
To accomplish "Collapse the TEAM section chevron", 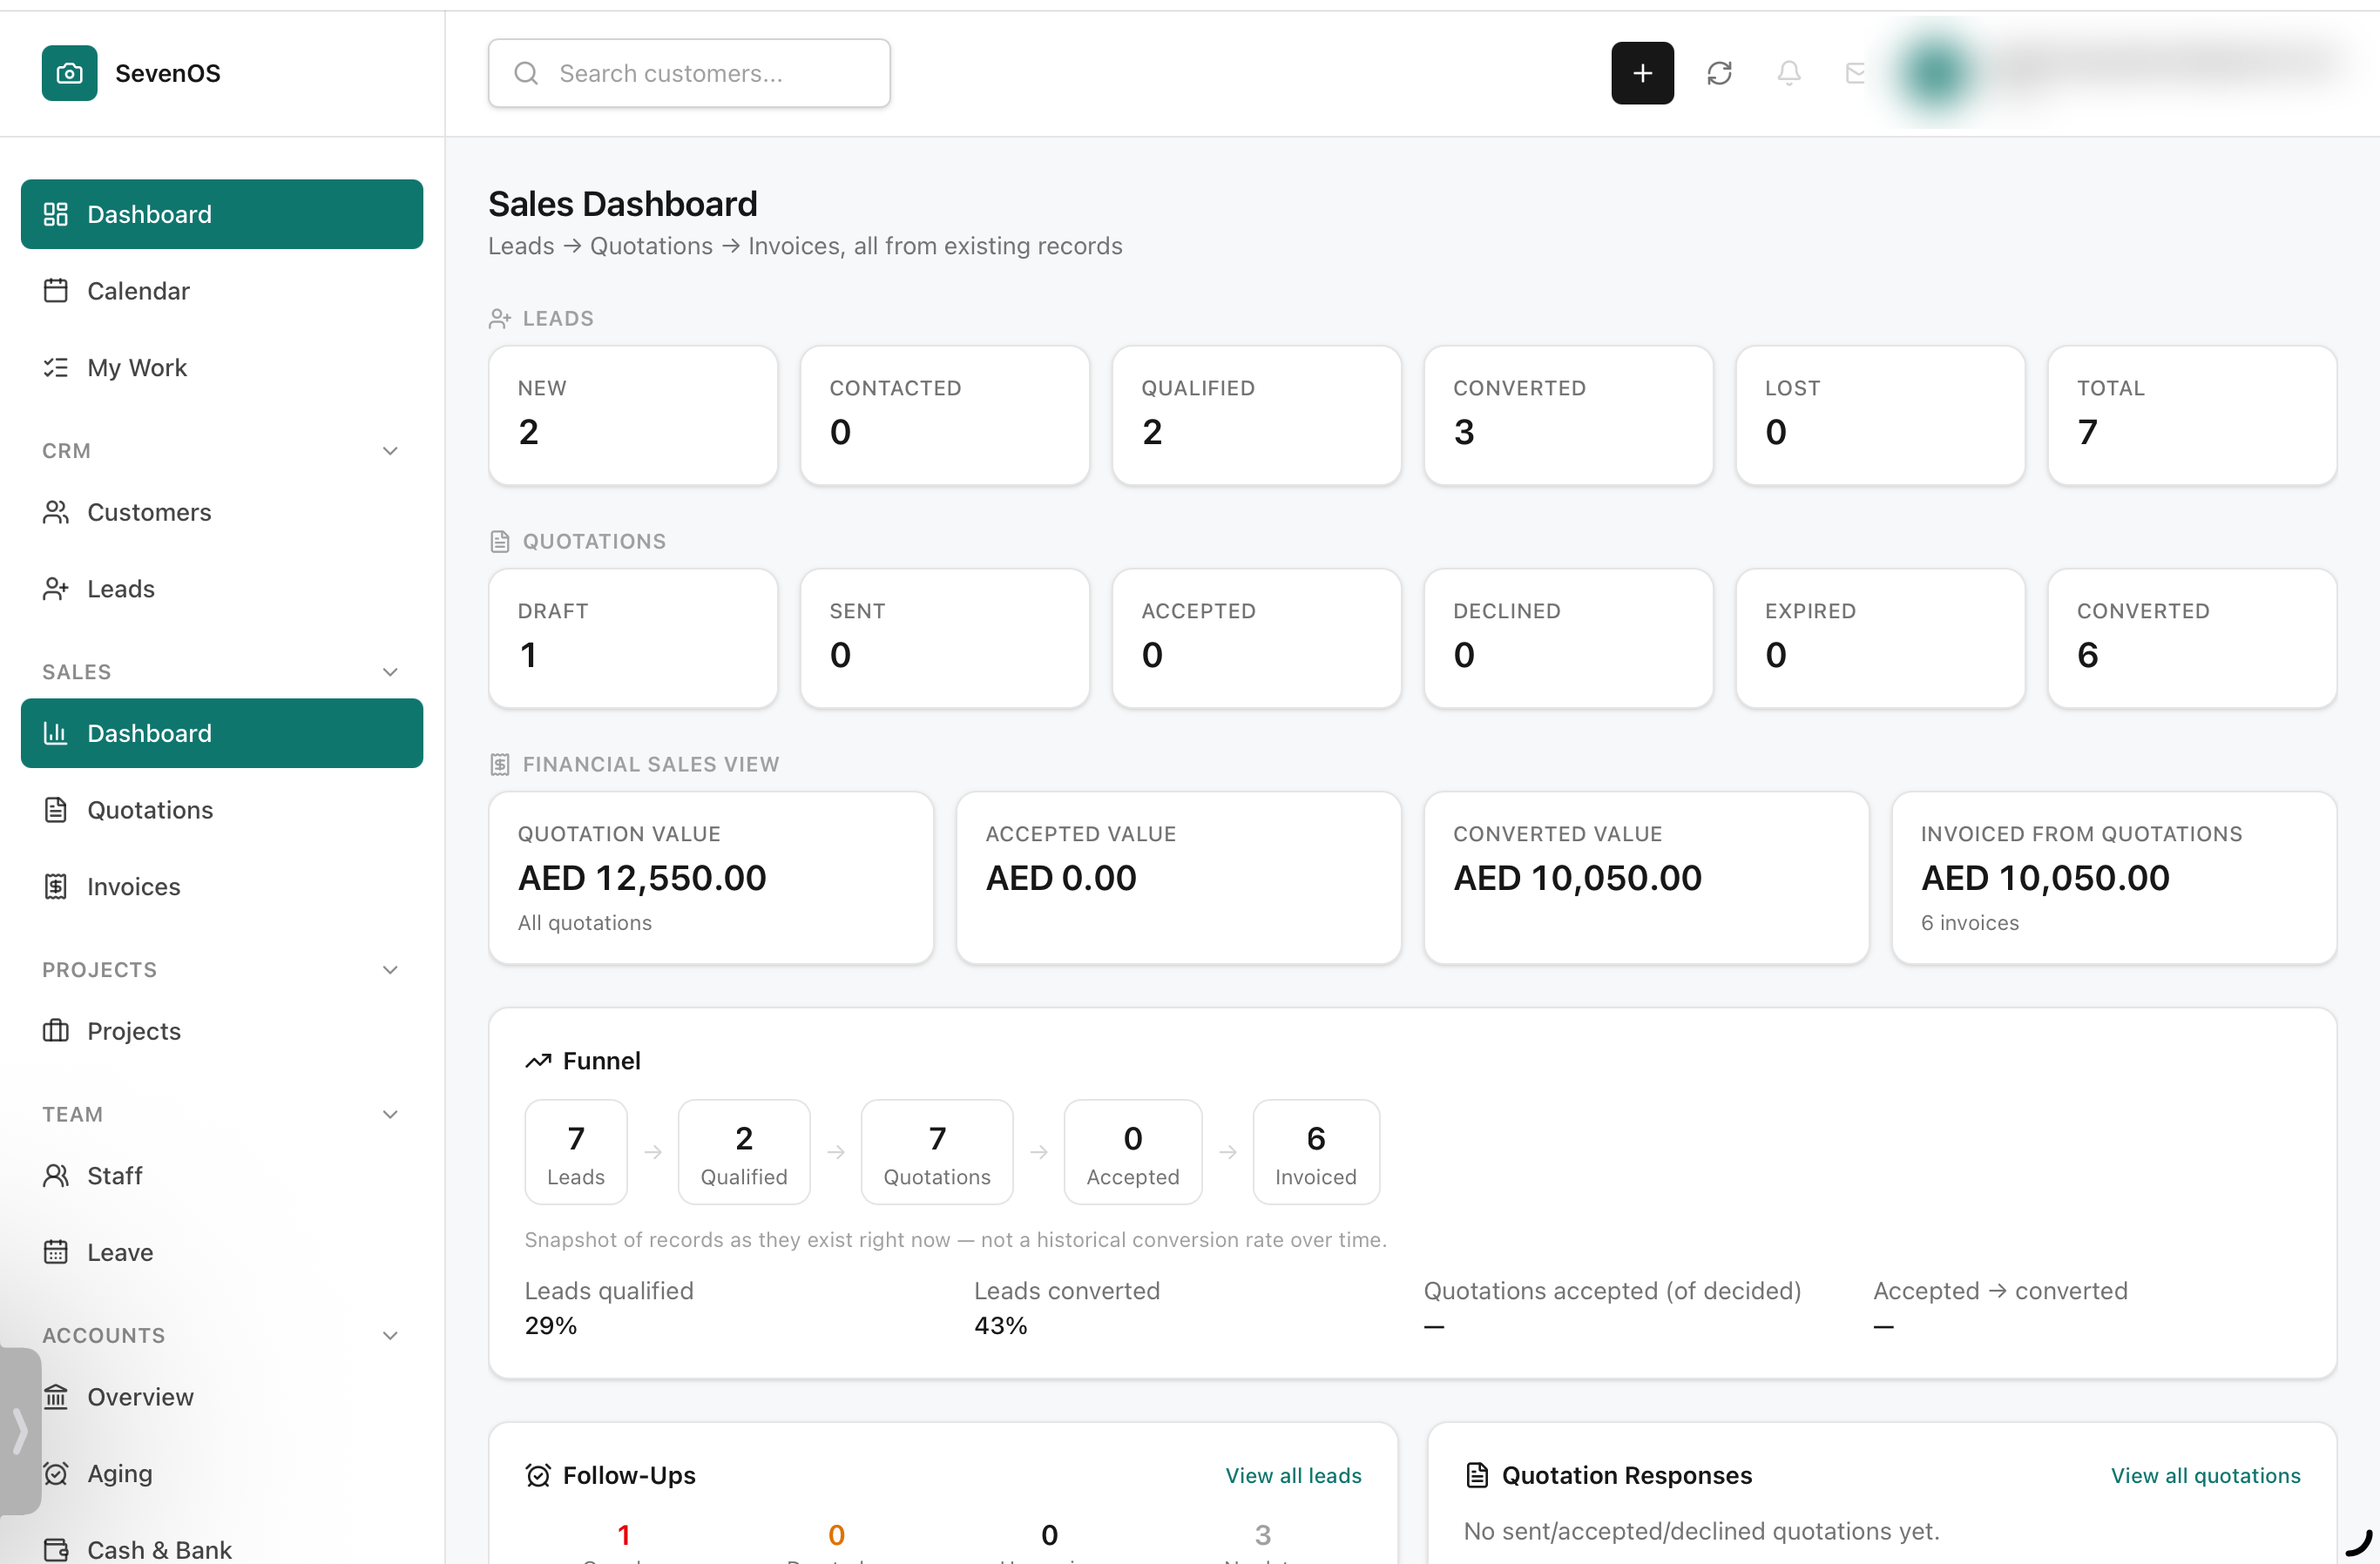I will click(x=390, y=1115).
